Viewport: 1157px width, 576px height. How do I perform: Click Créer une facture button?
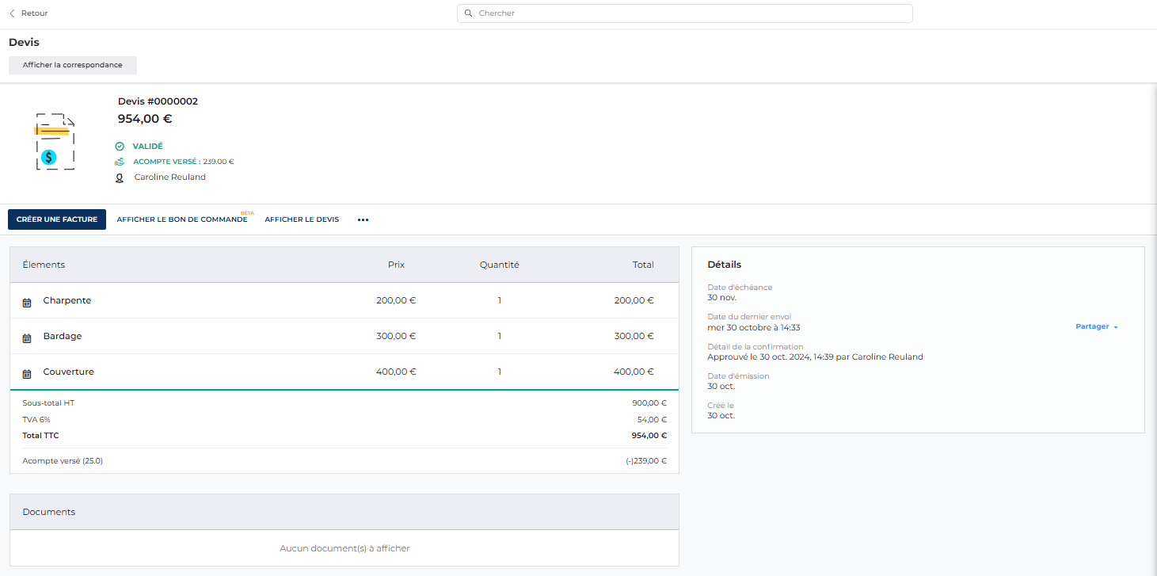57,219
